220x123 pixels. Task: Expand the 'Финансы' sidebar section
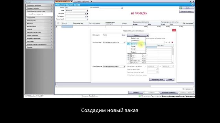[x=39, y=24]
